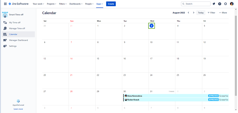Click the My Time-off sidebar icon

(5, 23)
